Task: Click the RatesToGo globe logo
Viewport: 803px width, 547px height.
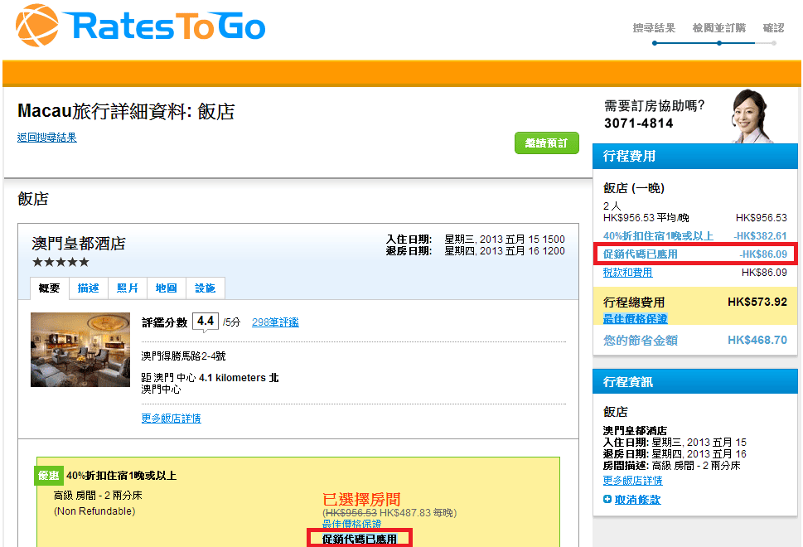Action: tap(37, 26)
